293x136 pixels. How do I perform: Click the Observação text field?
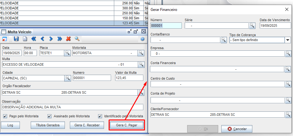click(x=73, y=107)
